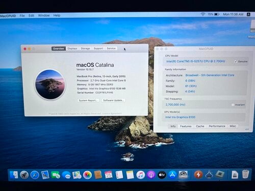The height and width of the screenshot is (191, 255).
Task: Select the Displays tab
Action: (x=72, y=48)
